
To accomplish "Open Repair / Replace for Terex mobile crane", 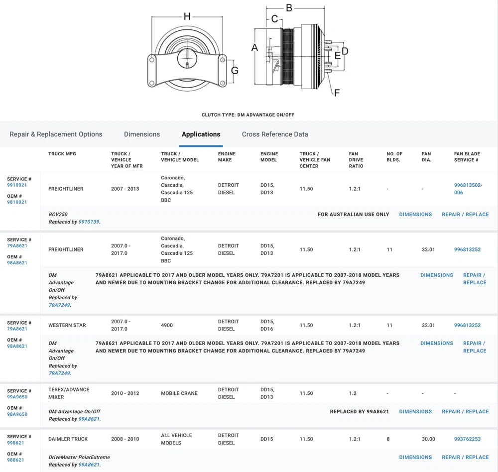I will pos(465,412).
